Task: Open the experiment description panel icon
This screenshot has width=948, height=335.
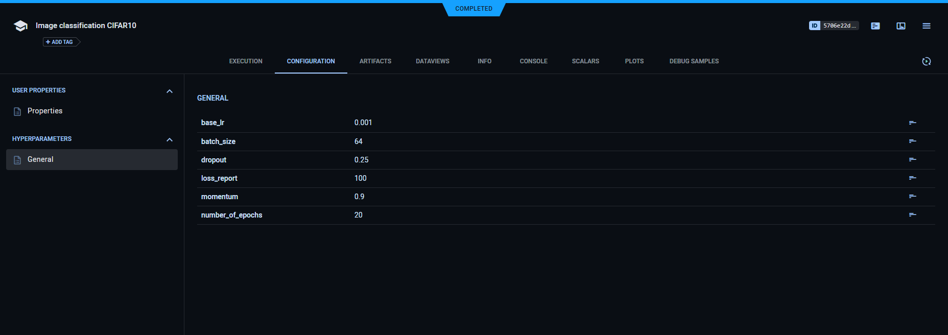Action: point(875,26)
